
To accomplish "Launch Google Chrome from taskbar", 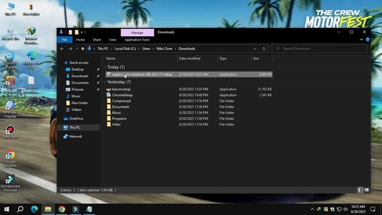I will click(x=61, y=209).
